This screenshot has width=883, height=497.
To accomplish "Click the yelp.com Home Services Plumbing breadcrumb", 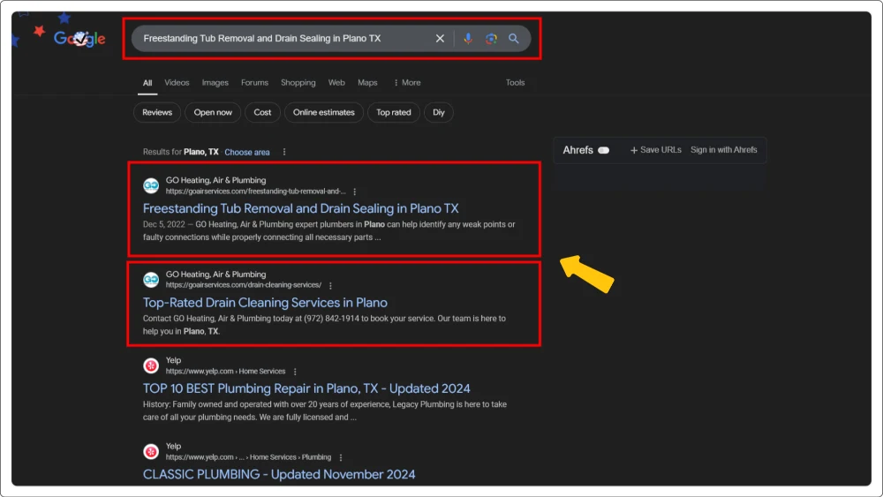I will point(248,457).
